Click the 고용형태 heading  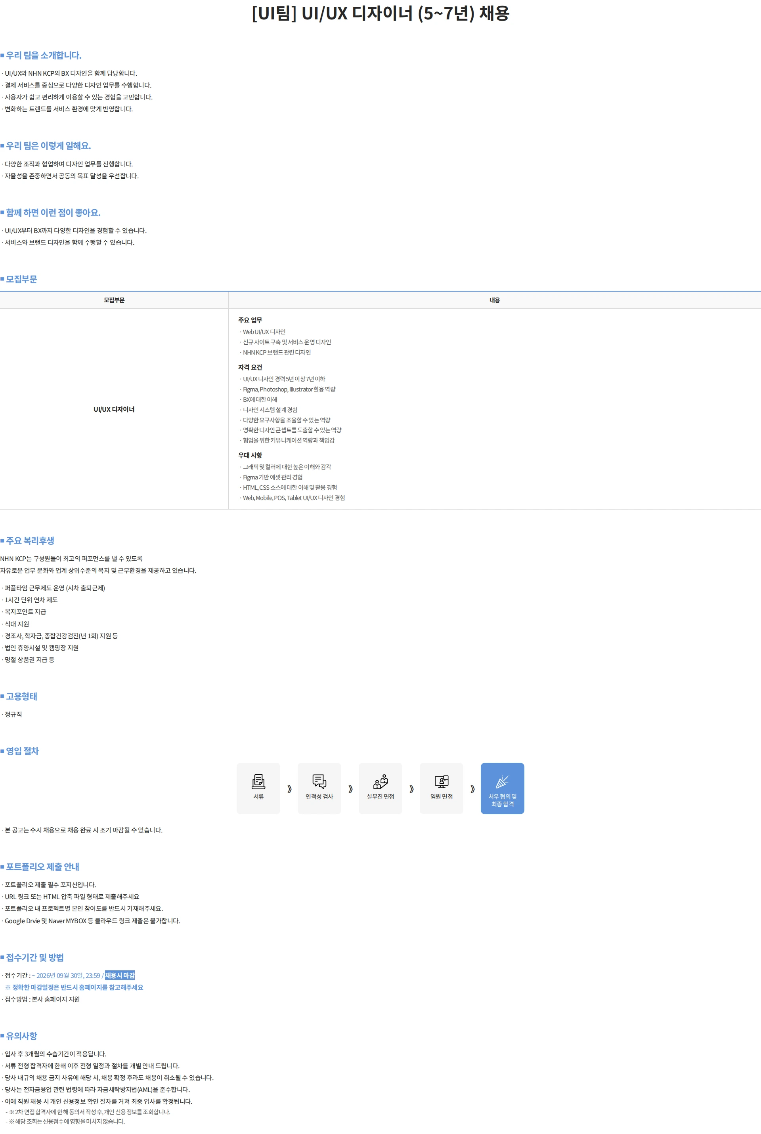click(x=21, y=696)
